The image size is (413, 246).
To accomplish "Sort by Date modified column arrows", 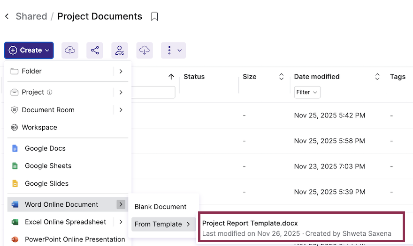I will coord(377,77).
